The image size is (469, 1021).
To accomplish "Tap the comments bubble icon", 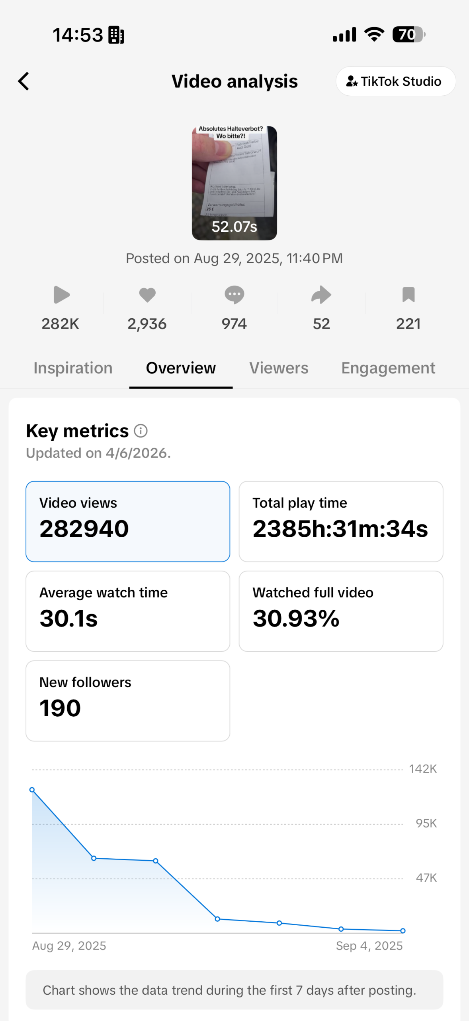I will tap(234, 295).
